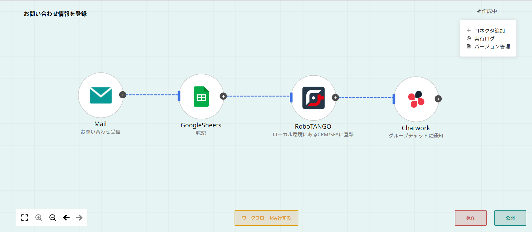Click the Mail node label
Screen dimensions: 532x232
[101, 124]
